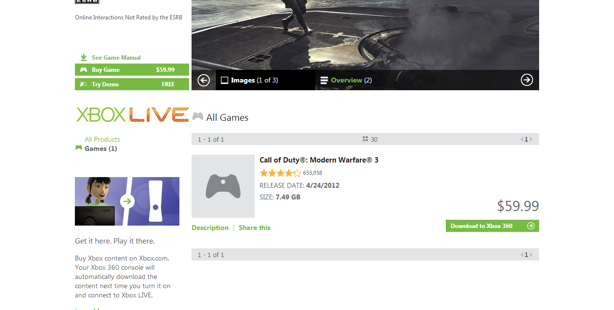Click the 653,058 ratings count

click(x=313, y=173)
